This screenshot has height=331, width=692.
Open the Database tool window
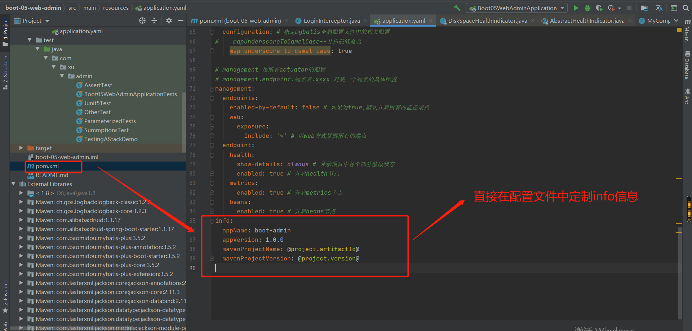pos(687,65)
